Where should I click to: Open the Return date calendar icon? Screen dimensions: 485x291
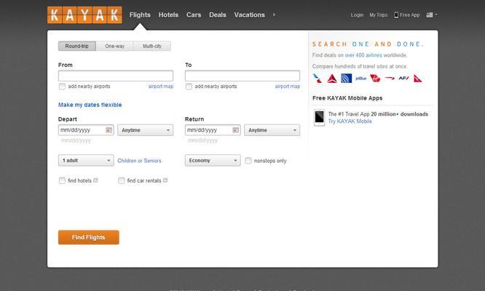click(x=235, y=130)
